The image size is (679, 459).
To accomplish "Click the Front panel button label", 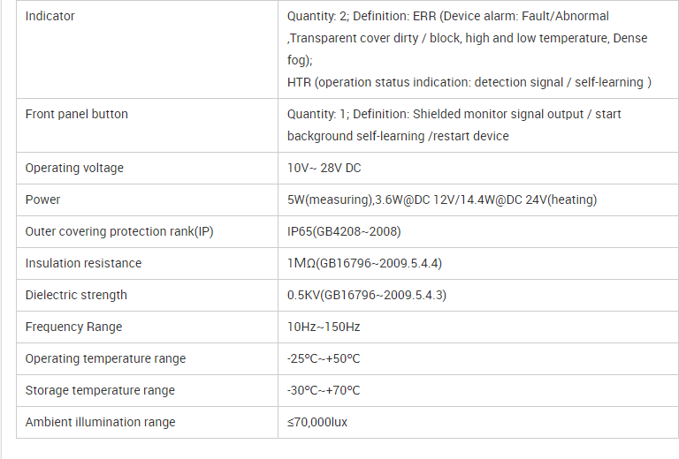I will coord(77,114).
